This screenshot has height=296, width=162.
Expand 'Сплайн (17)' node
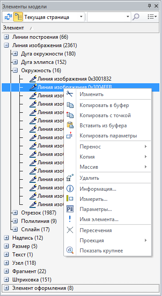click(x=15, y=229)
